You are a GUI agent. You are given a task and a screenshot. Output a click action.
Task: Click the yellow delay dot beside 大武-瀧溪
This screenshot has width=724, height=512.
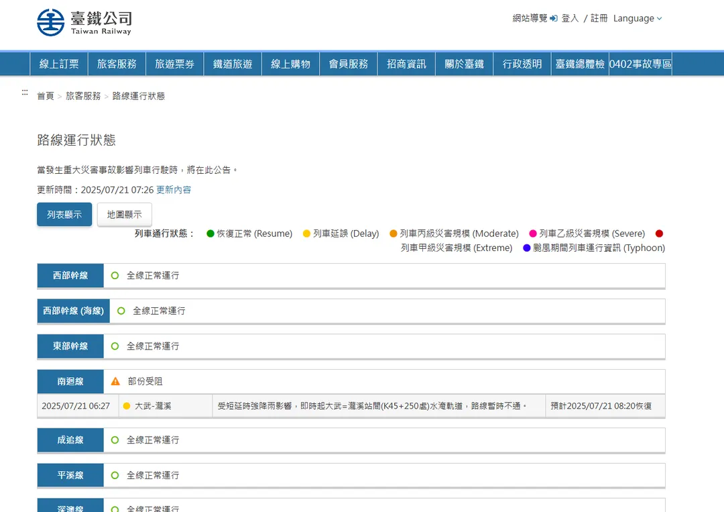tap(127, 406)
